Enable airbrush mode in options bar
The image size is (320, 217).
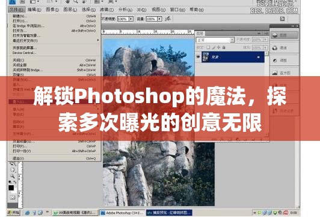tap(168, 19)
